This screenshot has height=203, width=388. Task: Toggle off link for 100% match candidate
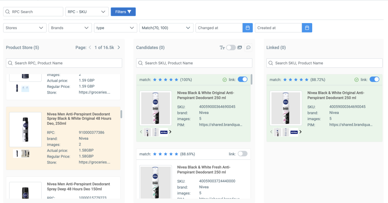point(242,80)
